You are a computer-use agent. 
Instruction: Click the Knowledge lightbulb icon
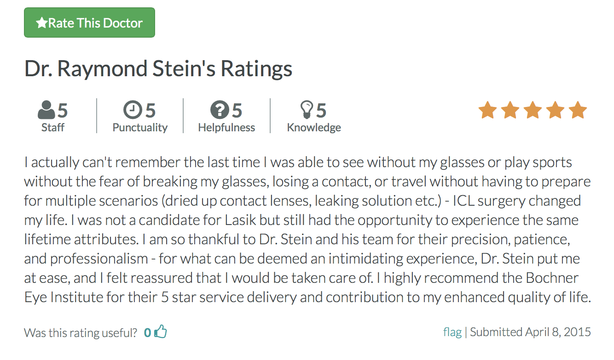[x=307, y=110]
